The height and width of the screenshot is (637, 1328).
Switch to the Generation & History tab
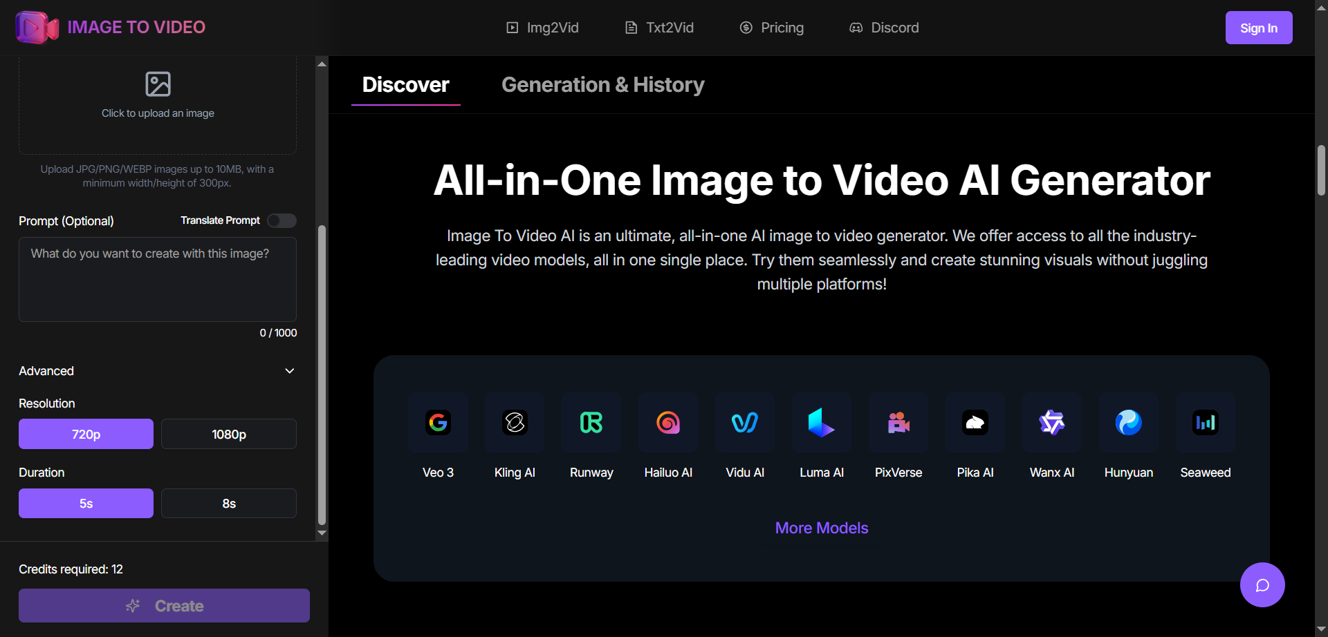coord(603,84)
